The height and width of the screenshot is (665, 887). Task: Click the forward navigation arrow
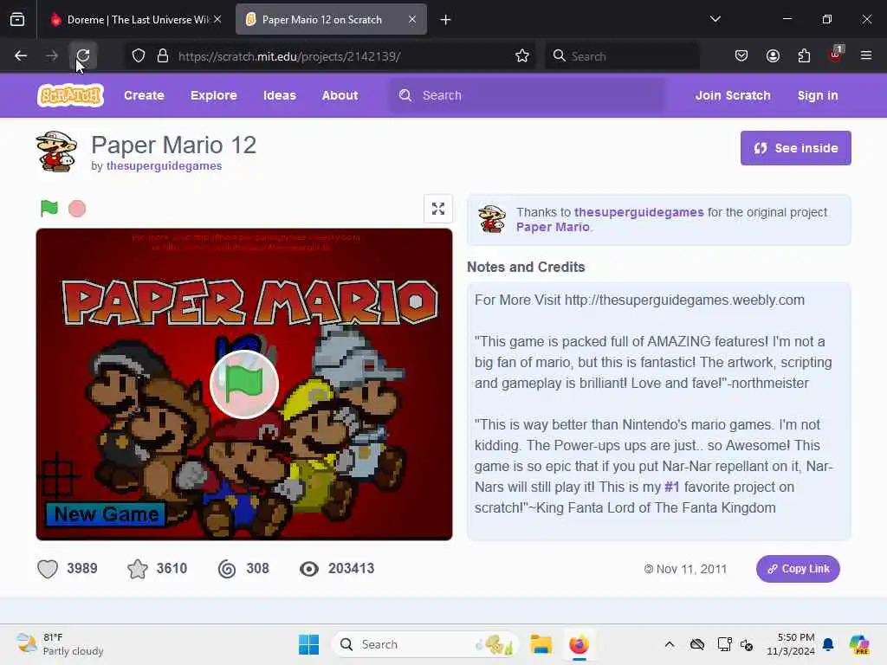click(x=52, y=56)
